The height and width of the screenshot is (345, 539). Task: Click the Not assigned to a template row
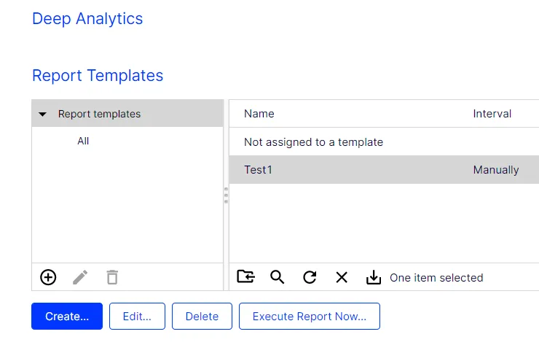click(x=384, y=142)
